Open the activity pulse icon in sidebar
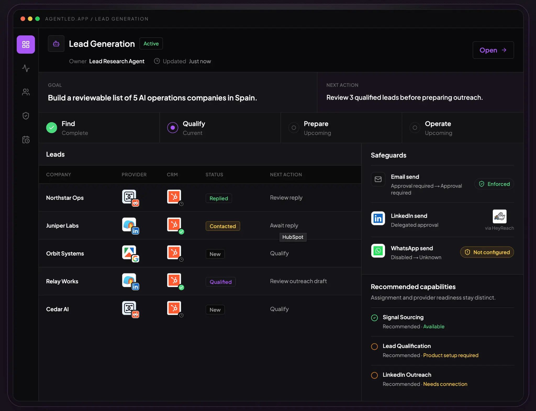This screenshot has height=411, width=536. click(26, 68)
